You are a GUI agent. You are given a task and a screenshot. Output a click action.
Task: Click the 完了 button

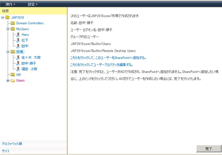(209, 149)
